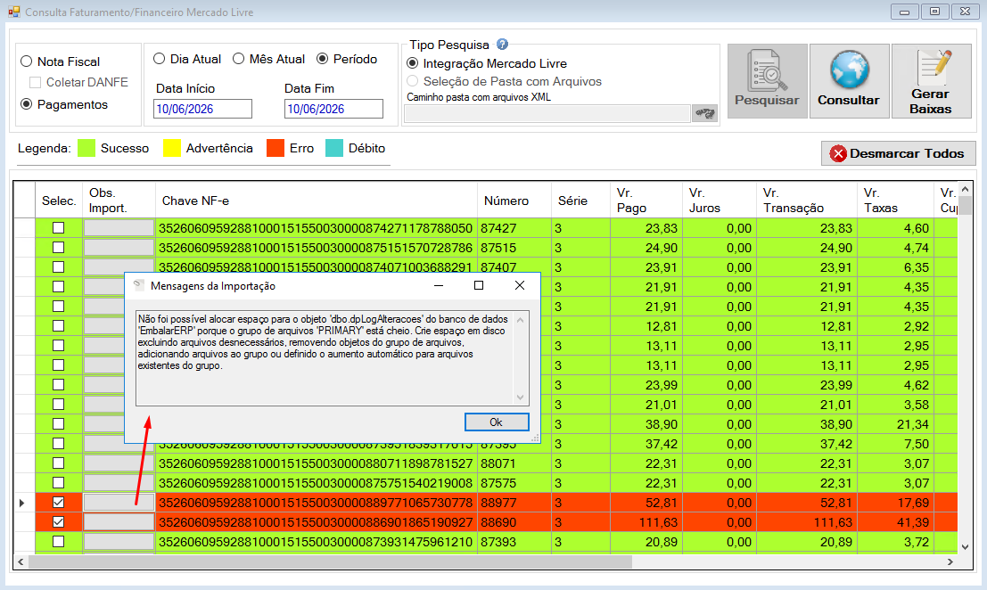The image size is (987, 590).
Task: Click the Chave NF-e column header
Action: coord(317,201)
